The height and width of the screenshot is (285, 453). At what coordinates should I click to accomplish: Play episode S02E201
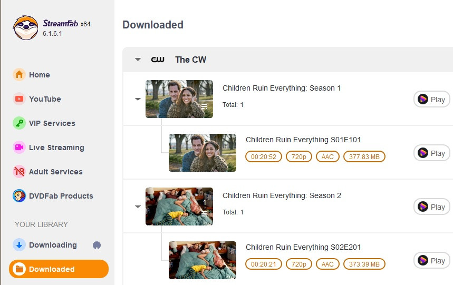click(431, 260)
